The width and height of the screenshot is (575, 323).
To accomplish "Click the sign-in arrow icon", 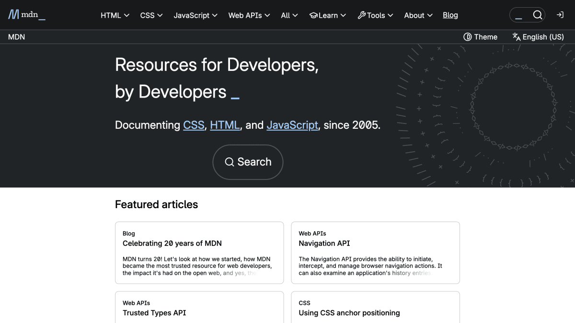I will 560,15.
